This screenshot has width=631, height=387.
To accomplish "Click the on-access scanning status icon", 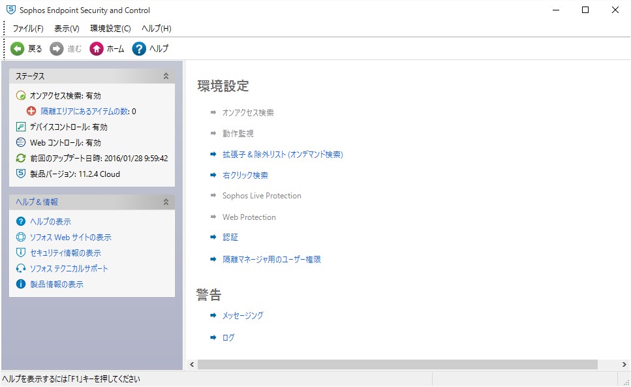I will tap(20, 96).
